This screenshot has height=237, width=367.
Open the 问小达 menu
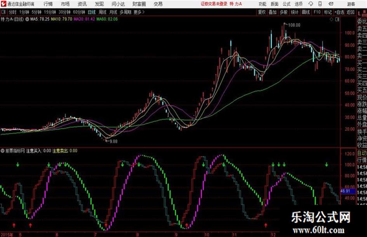[118, 4]
